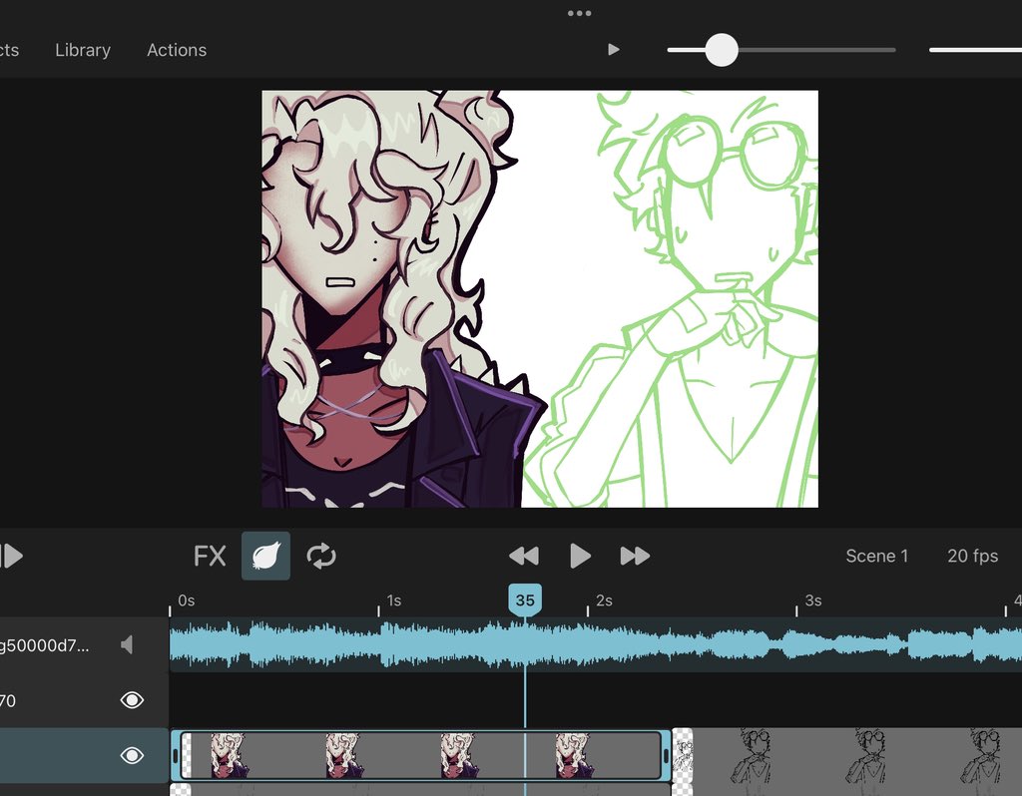Open the Library menu
The image size is (1022, 796).
coord(83,50)
